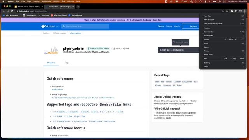
Task: Click the share icon in address bar
Action: coord(223,11)
